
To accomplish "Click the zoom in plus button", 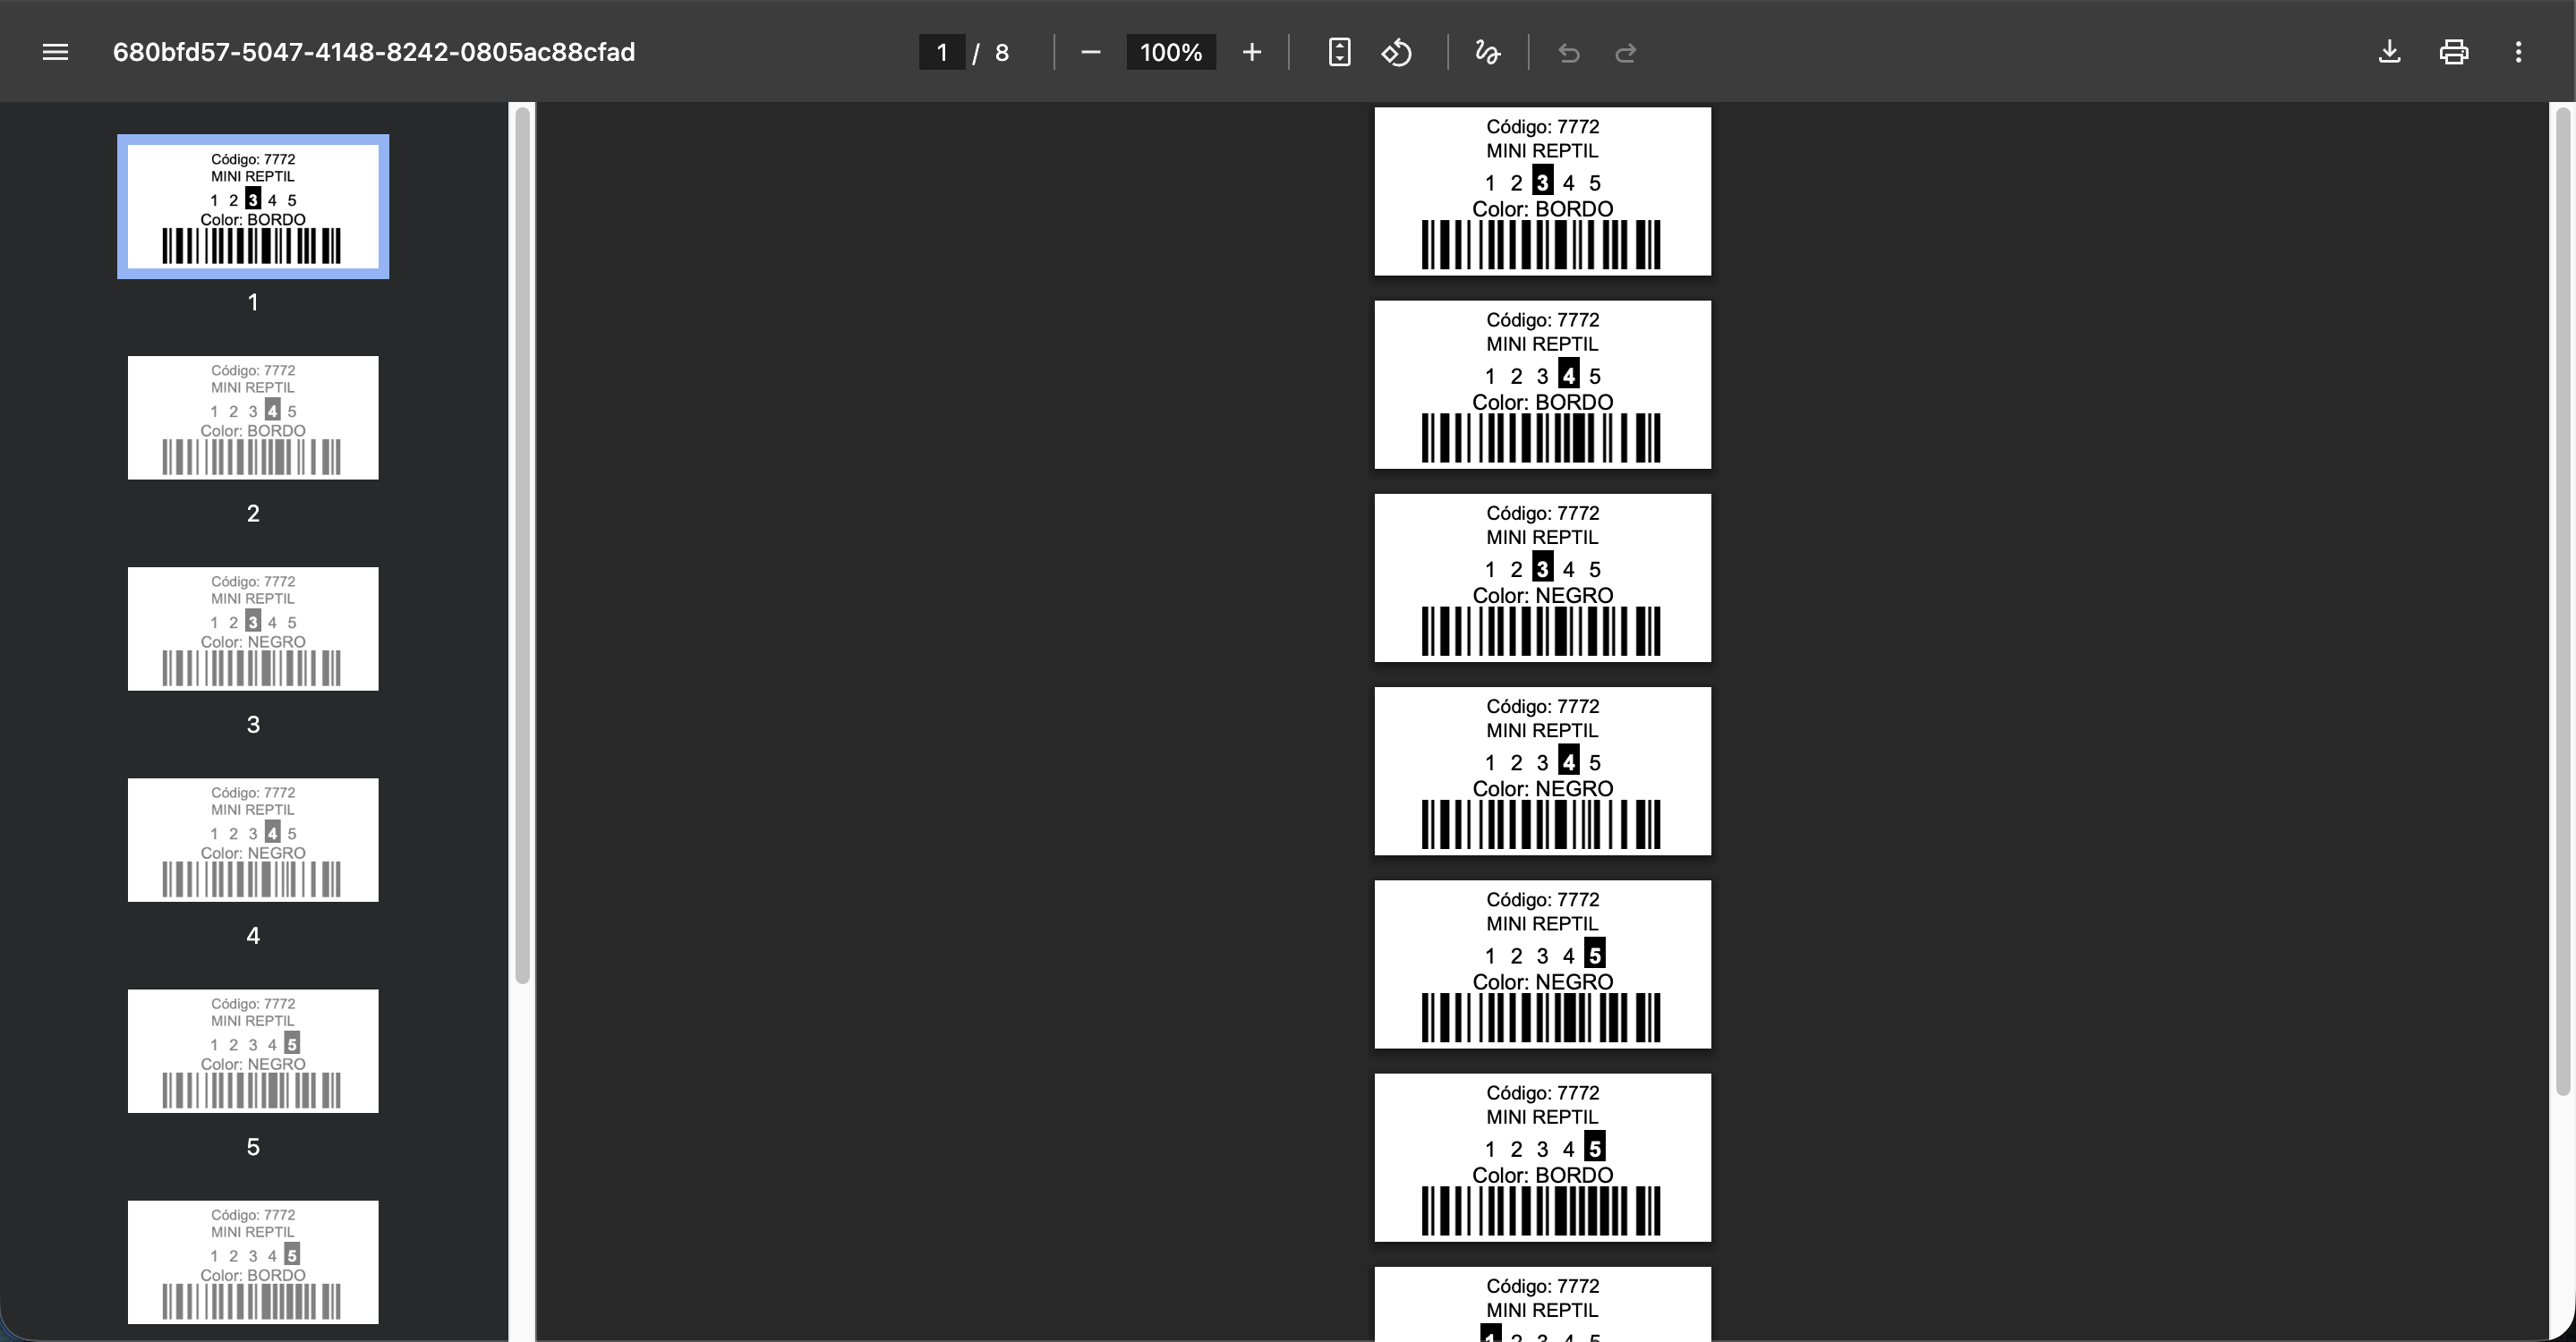I will [x=1252, y=52].
